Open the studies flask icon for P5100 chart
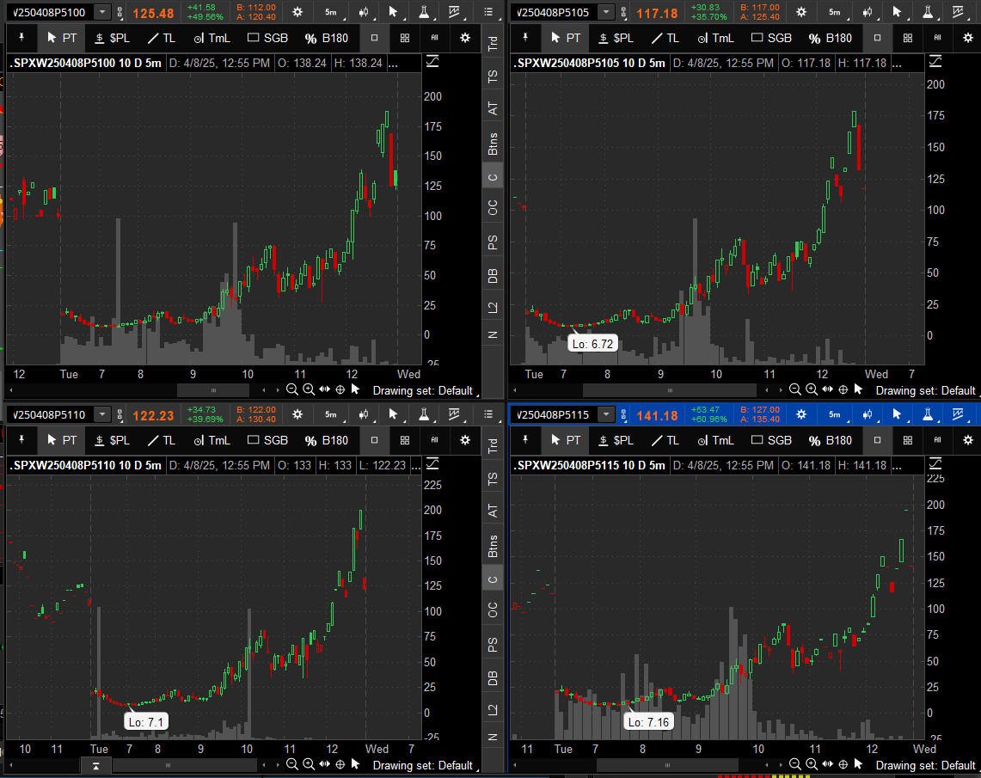This screenshot has width=981, height=778. click(424, 12)
